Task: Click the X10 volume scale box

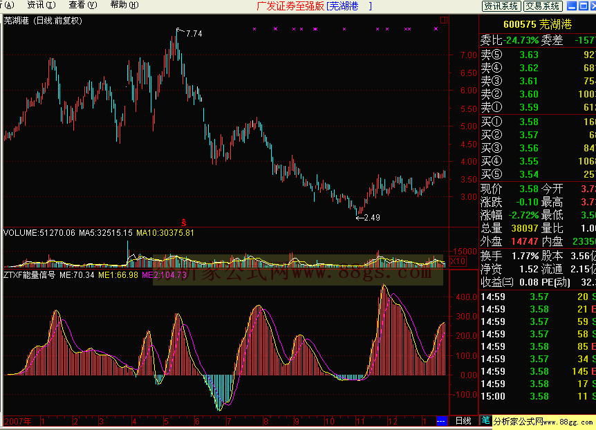Action: (x=458, y=261)
